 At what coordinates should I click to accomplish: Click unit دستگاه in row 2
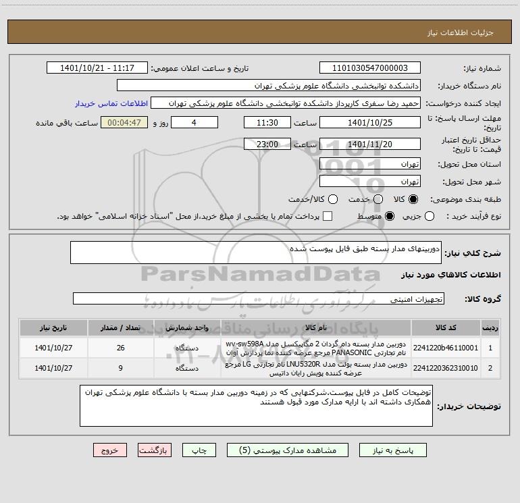187,368
